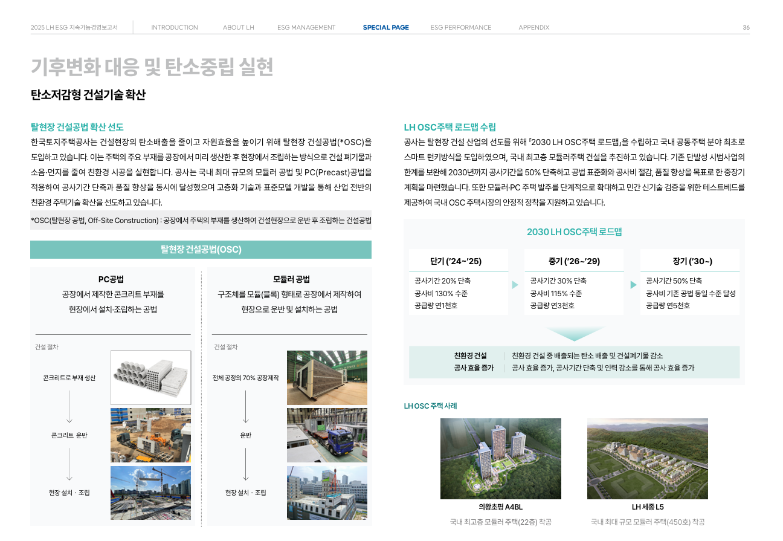Open the LH 세종 L5 aerial rendering
The width and height of the screenshot is (783, 541).
click(648, 459)
